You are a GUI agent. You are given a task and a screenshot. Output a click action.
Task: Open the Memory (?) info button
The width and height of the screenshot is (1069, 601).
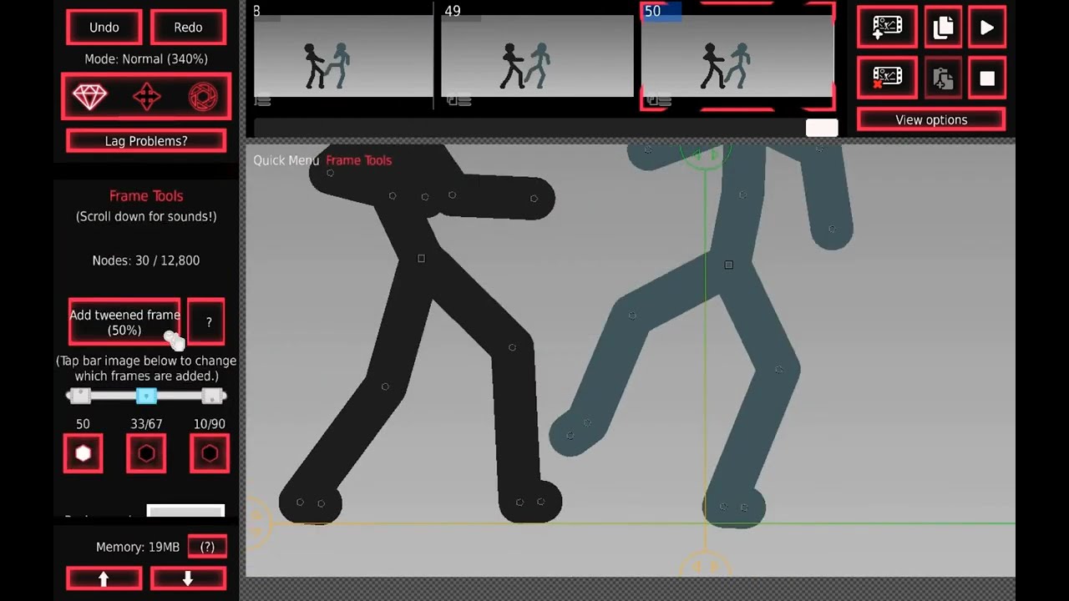[x=207, y=547]
